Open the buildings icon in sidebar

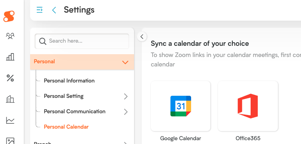coord(10,99)
